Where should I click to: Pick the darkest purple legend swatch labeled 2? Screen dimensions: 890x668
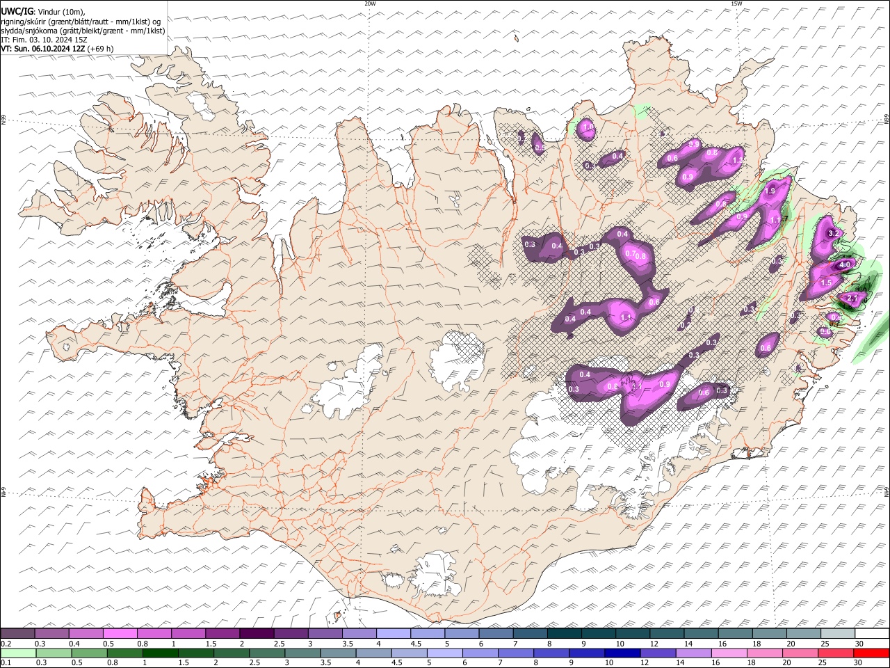(257, 633)
